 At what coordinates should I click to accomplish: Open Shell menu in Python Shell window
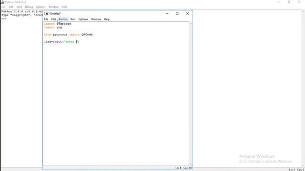coord(19,7)
